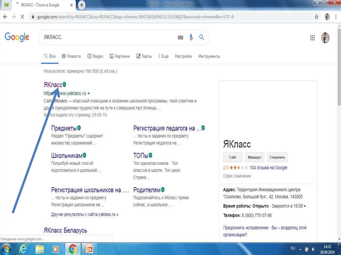This screenshot has height=255, width=341.
Task: Open the Родителям sitelink
Action: click(147, 190)
